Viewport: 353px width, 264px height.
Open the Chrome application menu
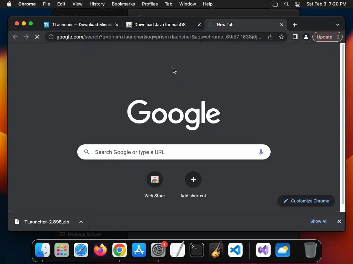click(x=27, y=4)
